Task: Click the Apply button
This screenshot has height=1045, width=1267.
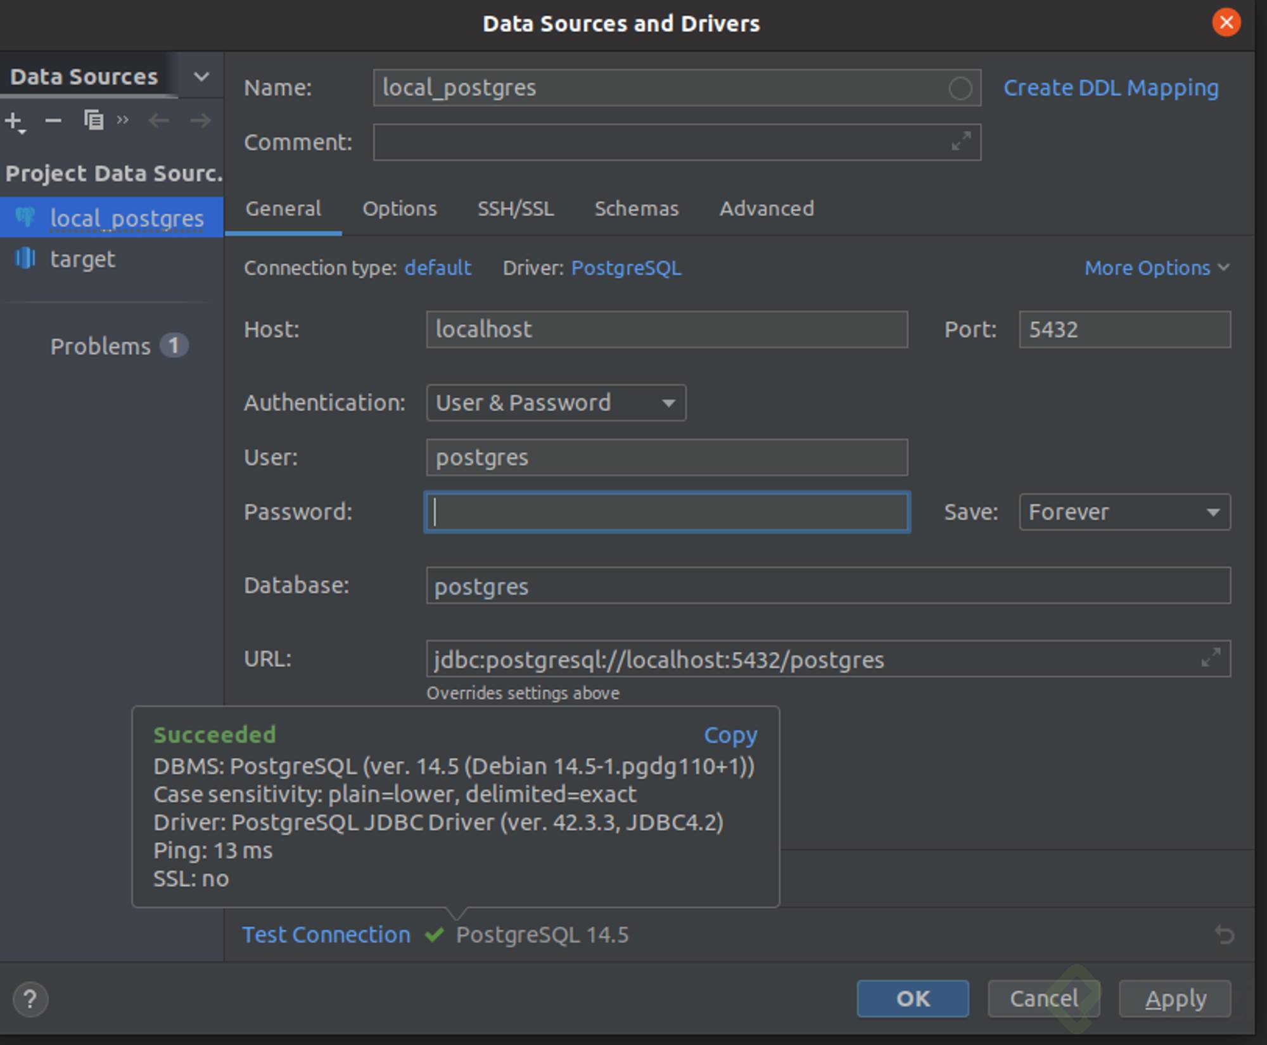Action: click(x=1175, y=999)
